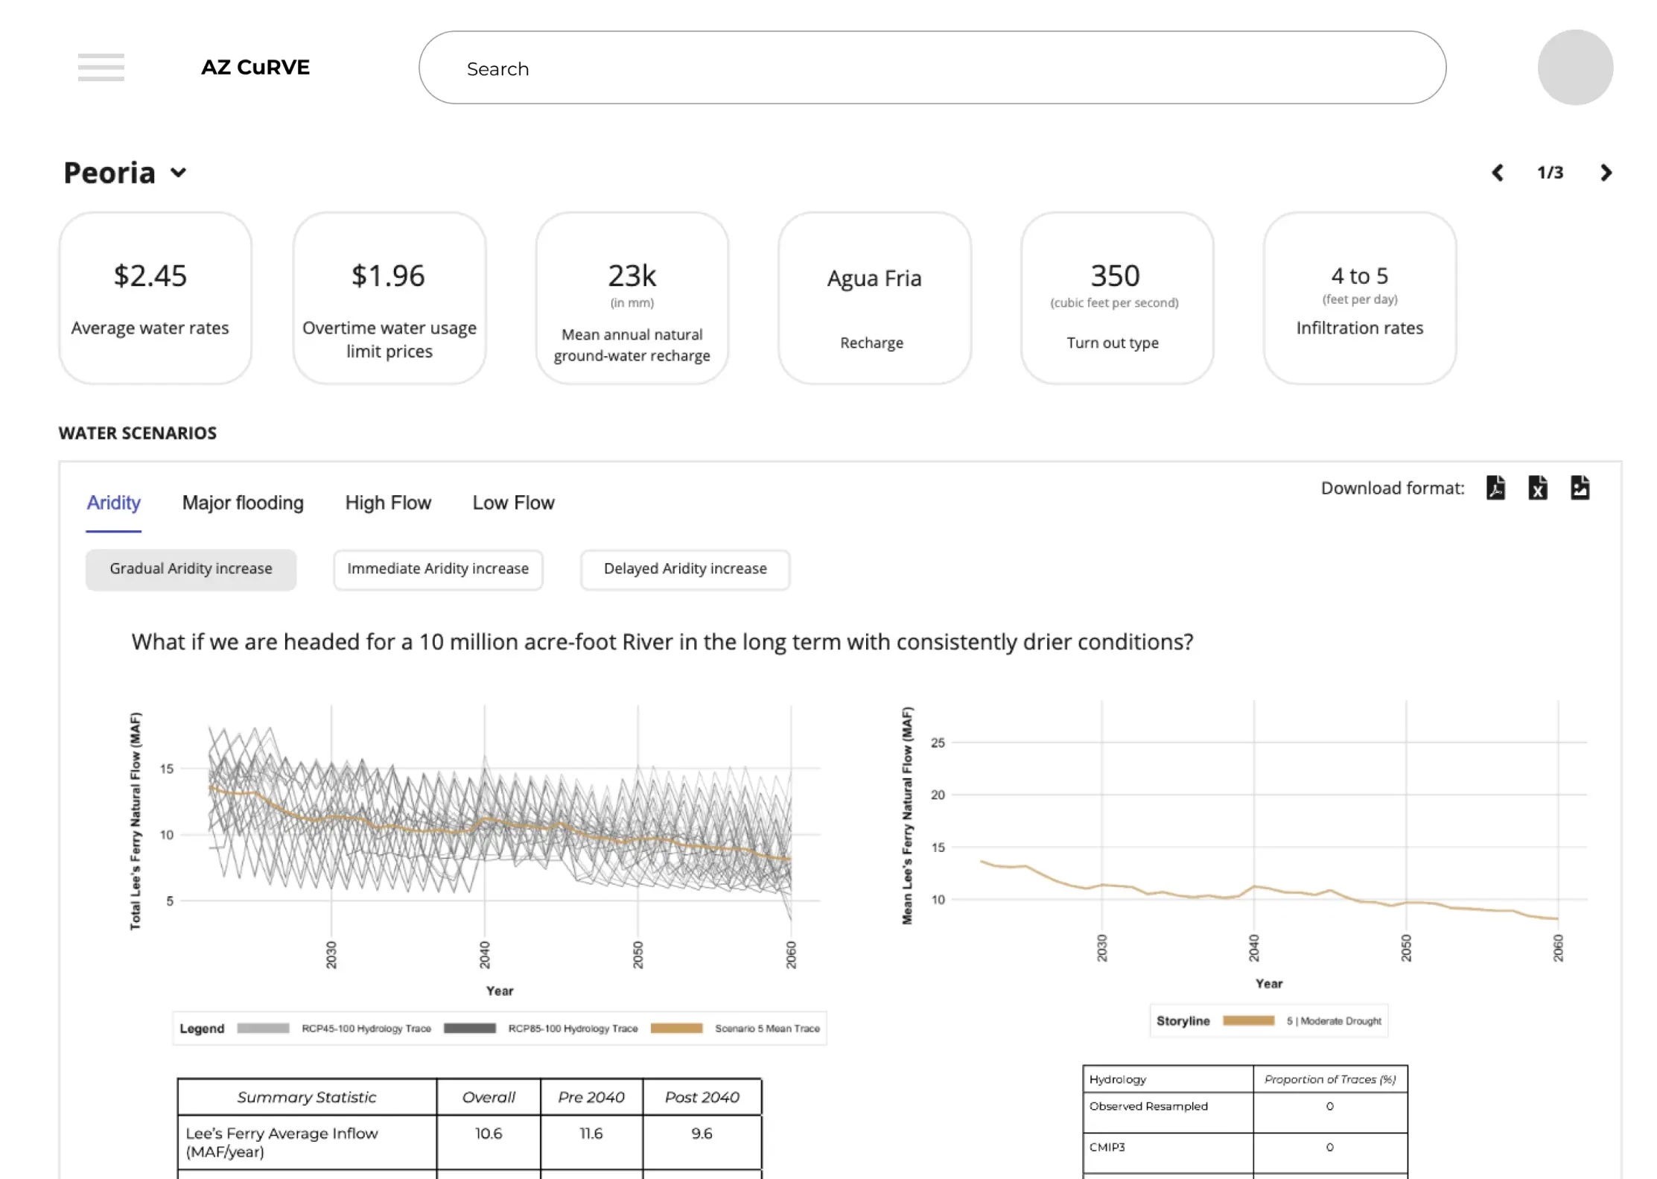The height and width of the screenshot is (1179, 1657).
Task: Click the Hydrology table header cell
Action: [1168, 1080]
